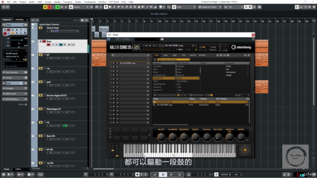Click the Add Track plus button
The width and height of the screenshot is (317, 178).
point(33,20)
